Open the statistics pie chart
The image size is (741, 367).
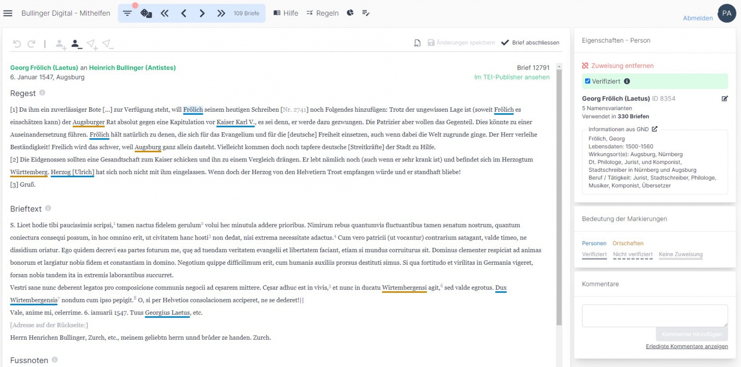(350, 13)
